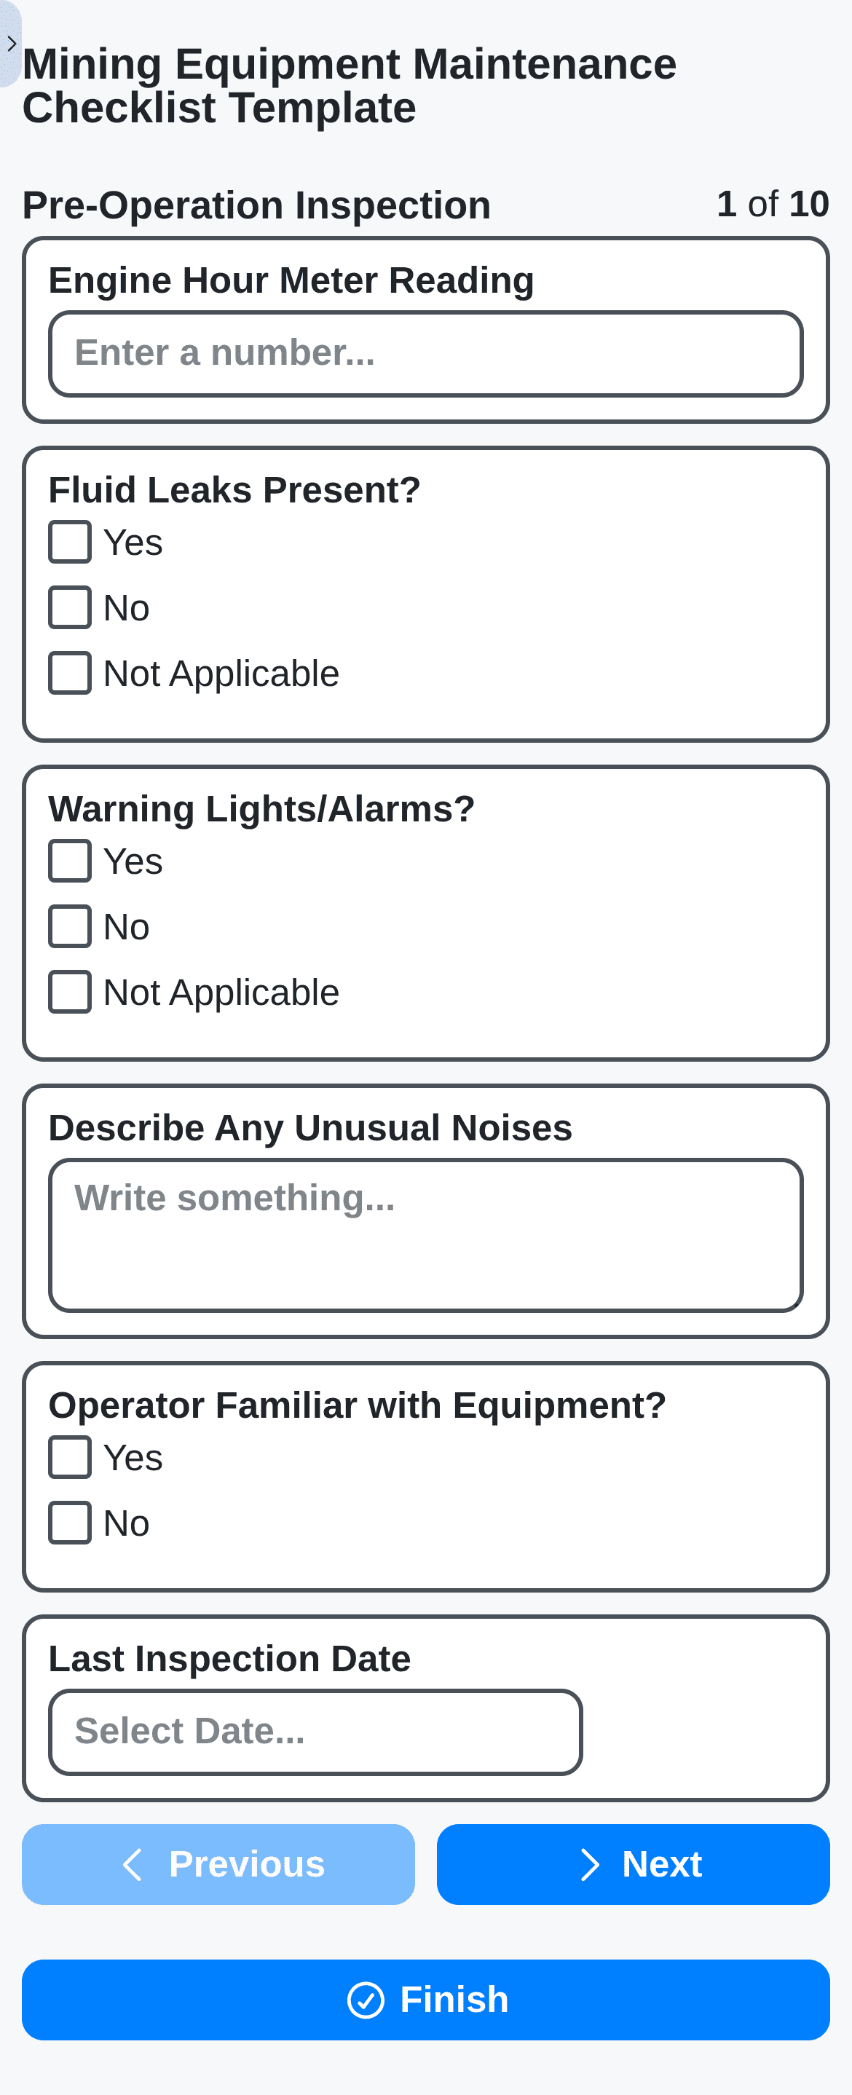Screen dimensions: 852x2095
Task: Open the Last Inspection Date picker
Action: [315, 1731]
